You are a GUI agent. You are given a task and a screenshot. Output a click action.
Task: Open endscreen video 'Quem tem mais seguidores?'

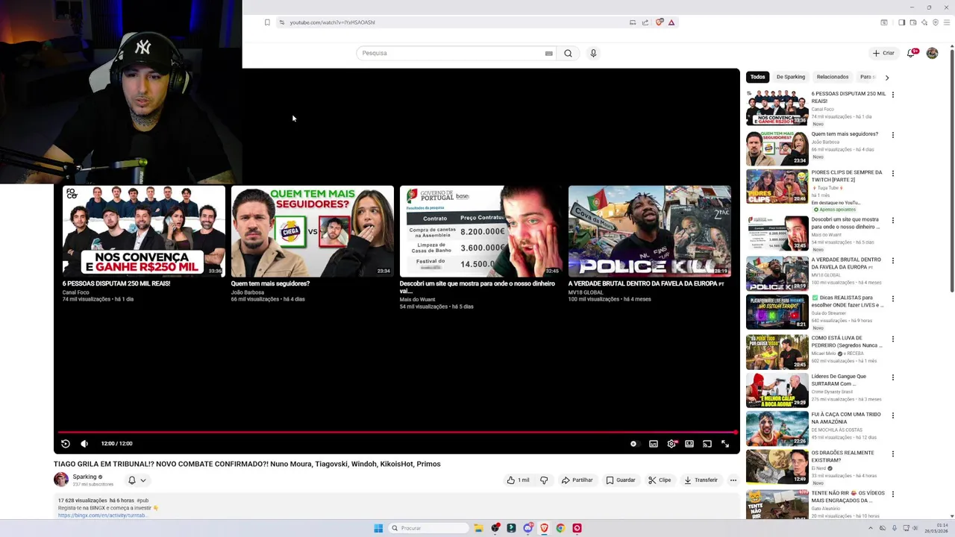pos(312,231)
